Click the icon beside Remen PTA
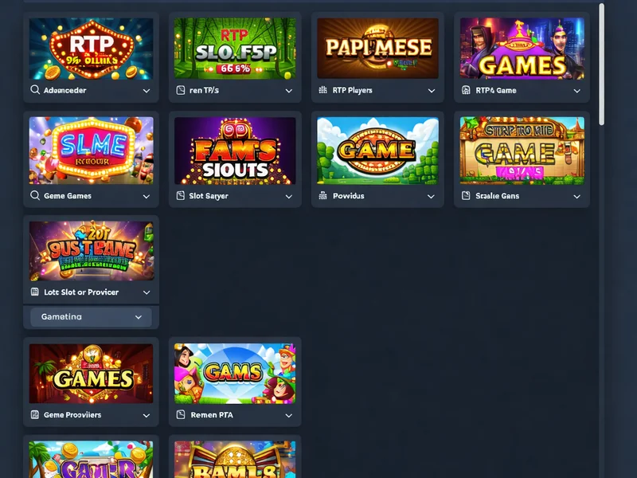 point(181,414)
